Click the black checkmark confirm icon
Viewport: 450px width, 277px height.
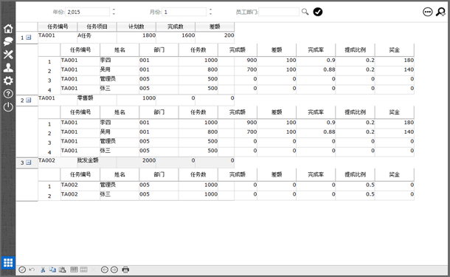click(318, 12)
